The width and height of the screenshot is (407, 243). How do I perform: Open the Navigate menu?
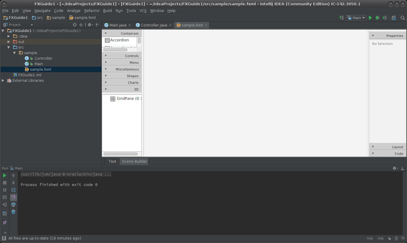pyautogui.click(x=42, y=10)
